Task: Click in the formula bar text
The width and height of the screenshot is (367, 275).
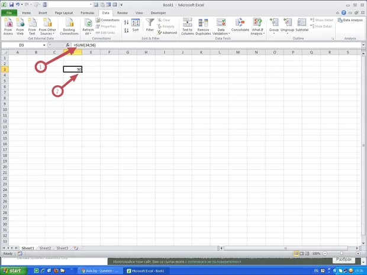Action: click(217, 45)
